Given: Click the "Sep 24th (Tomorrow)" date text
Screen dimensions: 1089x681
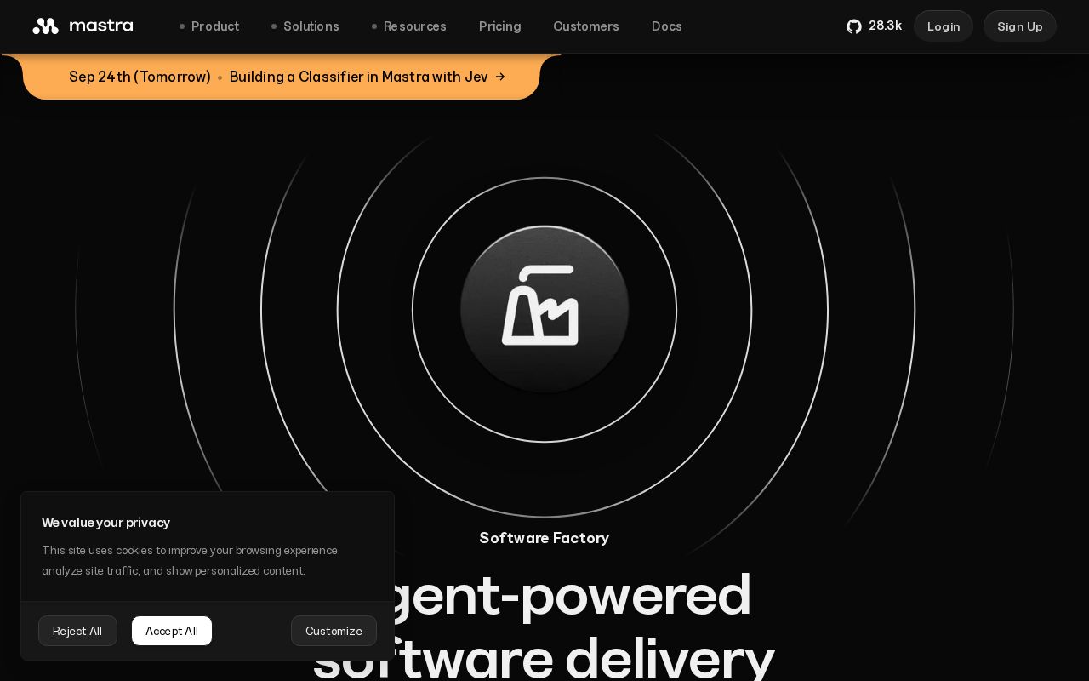Looking at the screenshot, I should (140, 77).
